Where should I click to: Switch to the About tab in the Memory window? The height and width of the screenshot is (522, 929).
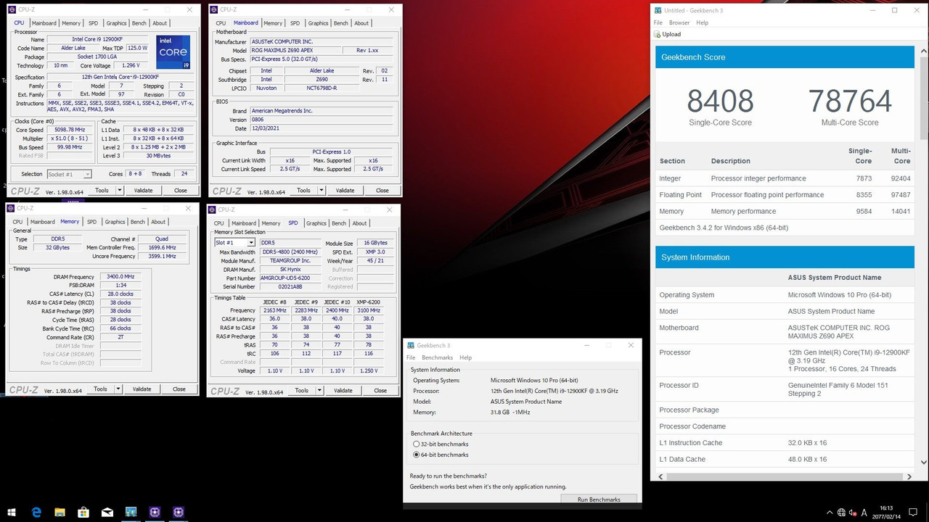(158, 222)
